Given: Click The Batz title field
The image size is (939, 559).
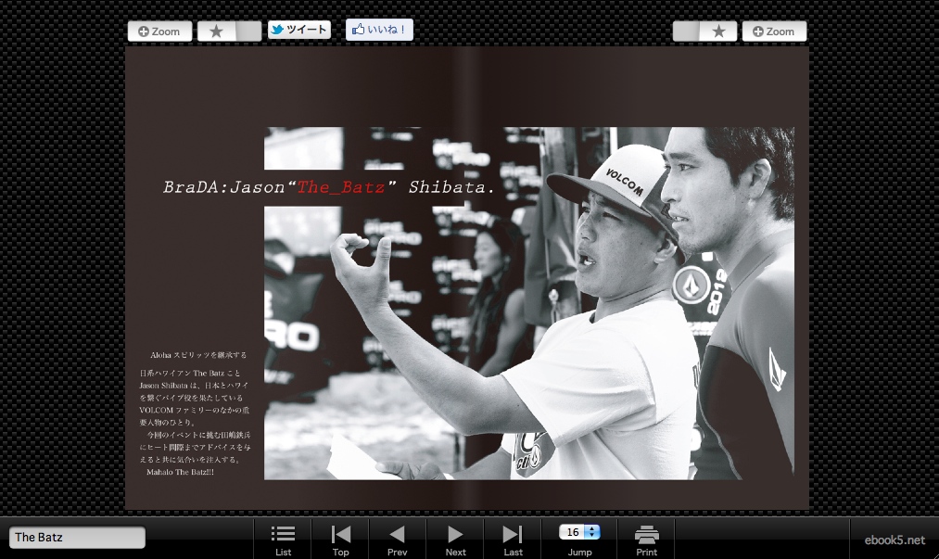Looking at the screenshot, I should coord(77,538).
